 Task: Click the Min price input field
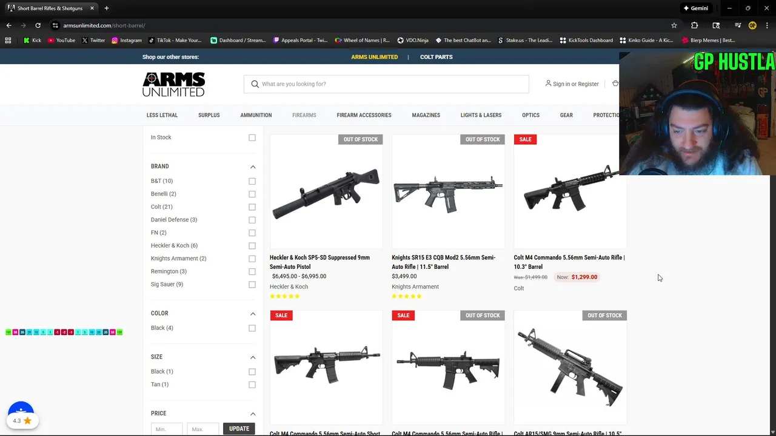167,429
